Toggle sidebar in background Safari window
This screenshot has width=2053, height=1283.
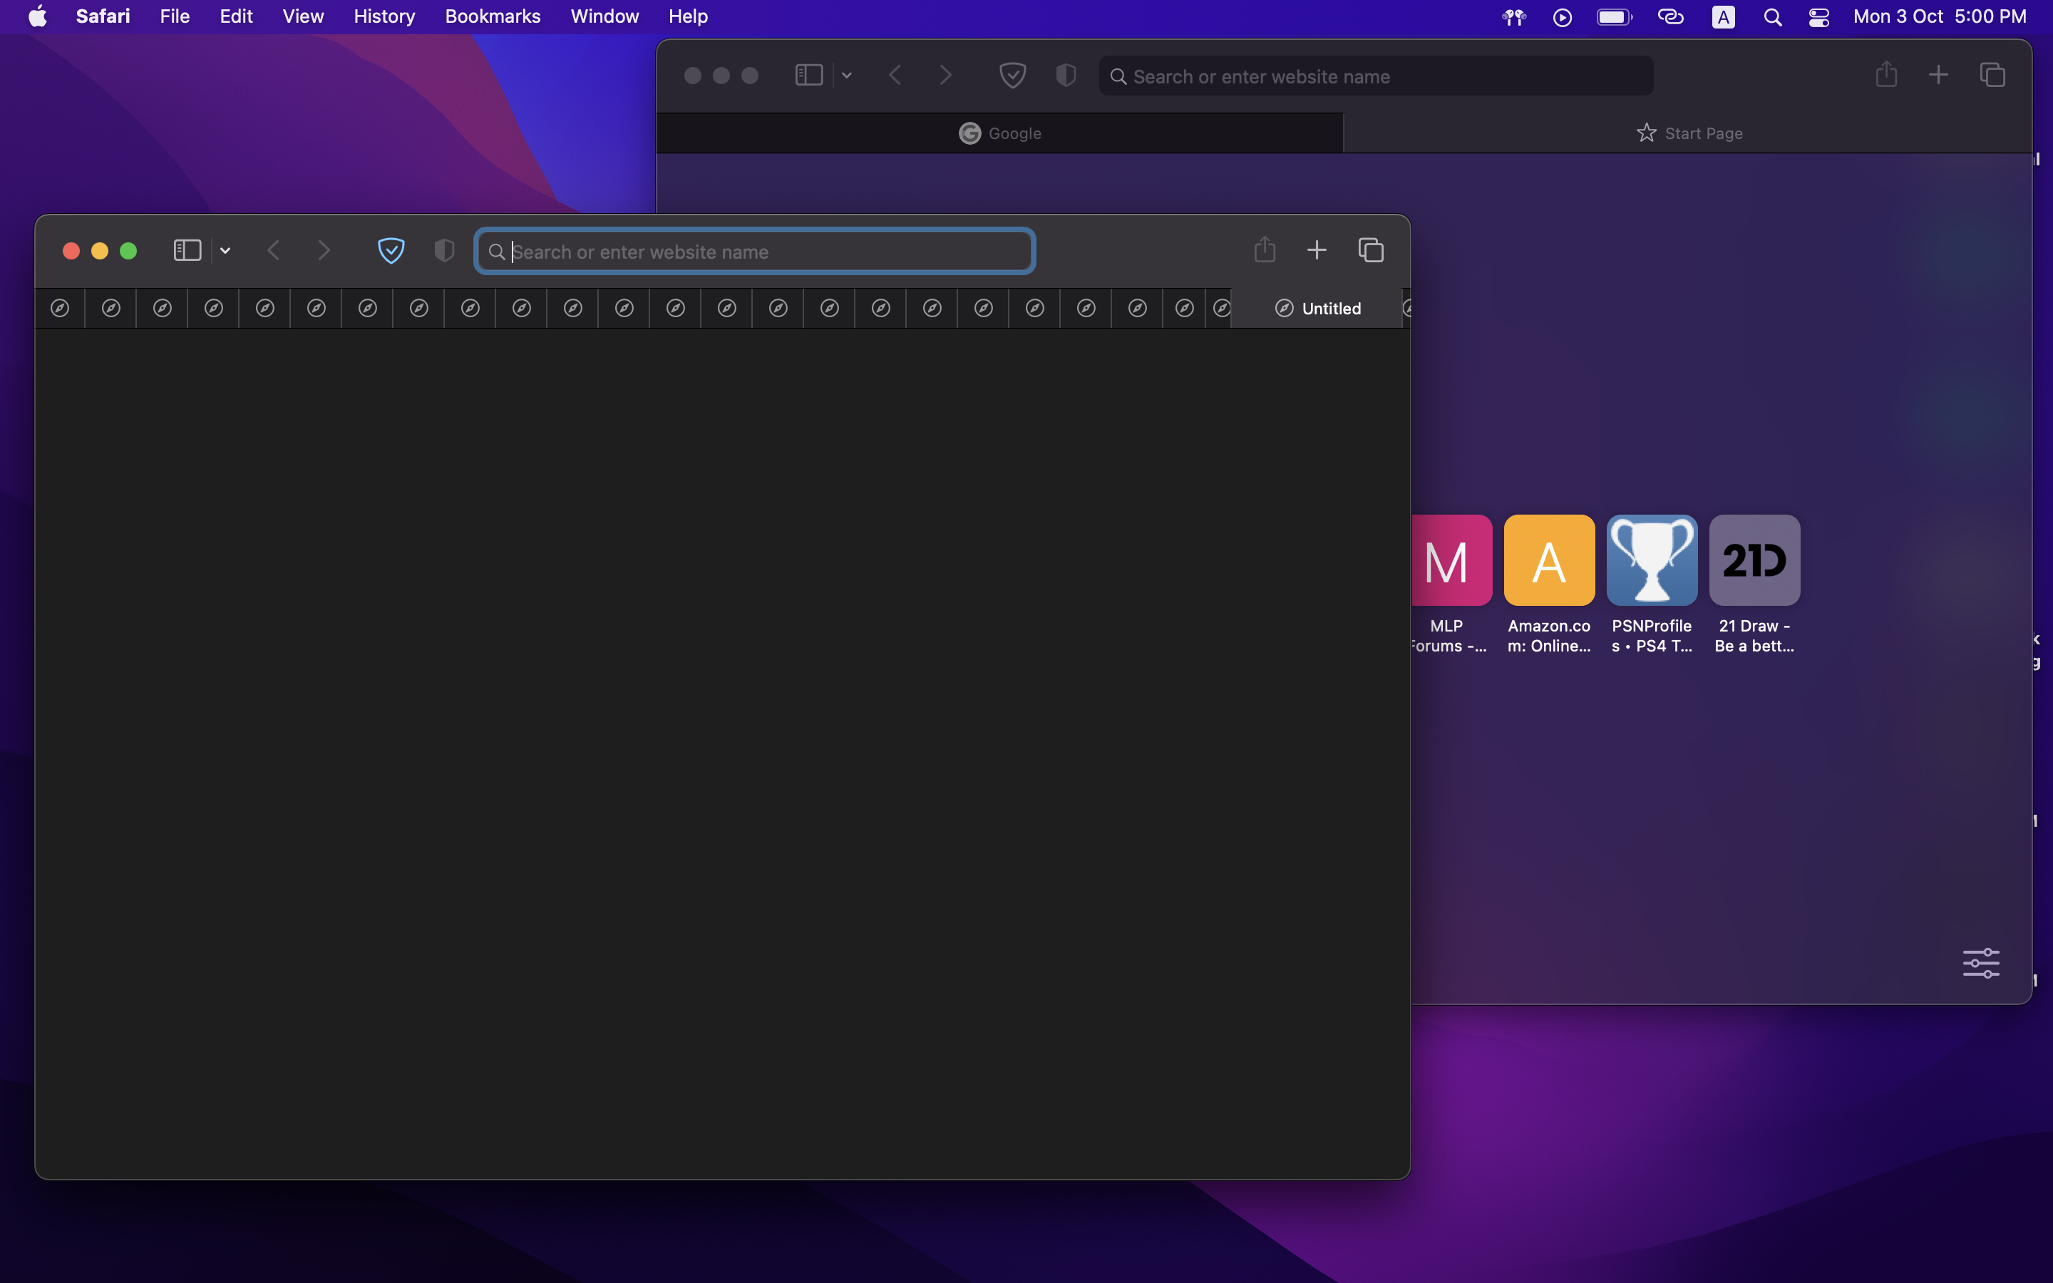click(808, 76)
